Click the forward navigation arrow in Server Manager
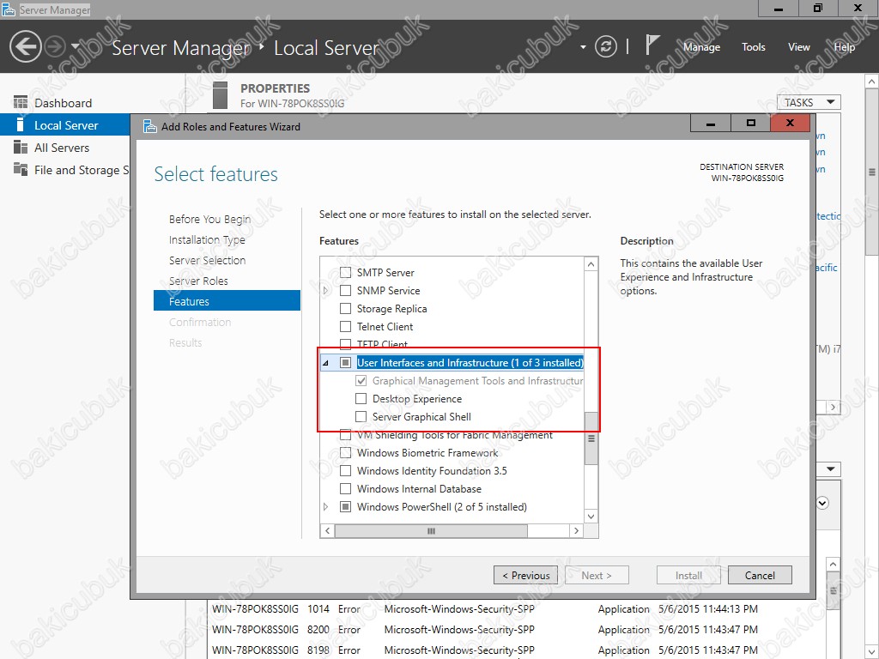The width and height of the screenshot is (879, 659). point(55,46)
